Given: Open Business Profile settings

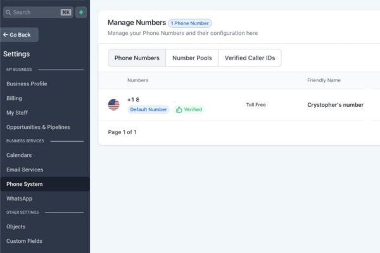Looking at the screenshot, I should (27, 83).
